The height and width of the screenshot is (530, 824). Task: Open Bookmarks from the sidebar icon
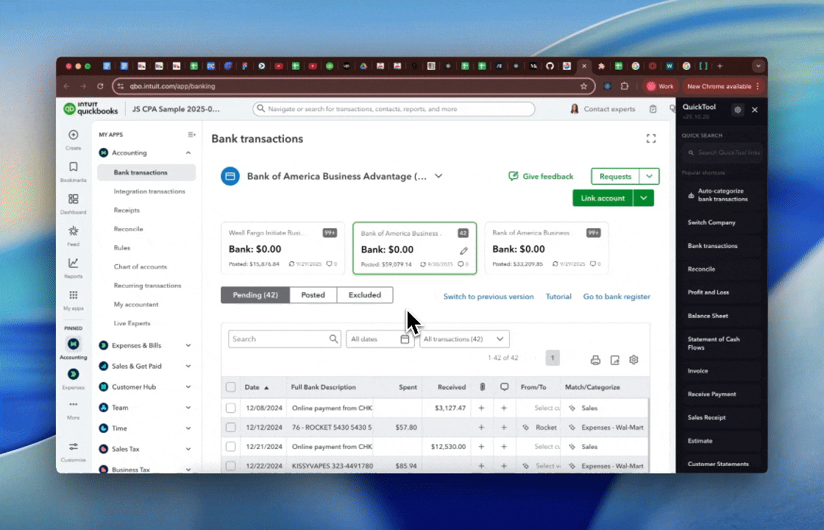tap(73, 167)
